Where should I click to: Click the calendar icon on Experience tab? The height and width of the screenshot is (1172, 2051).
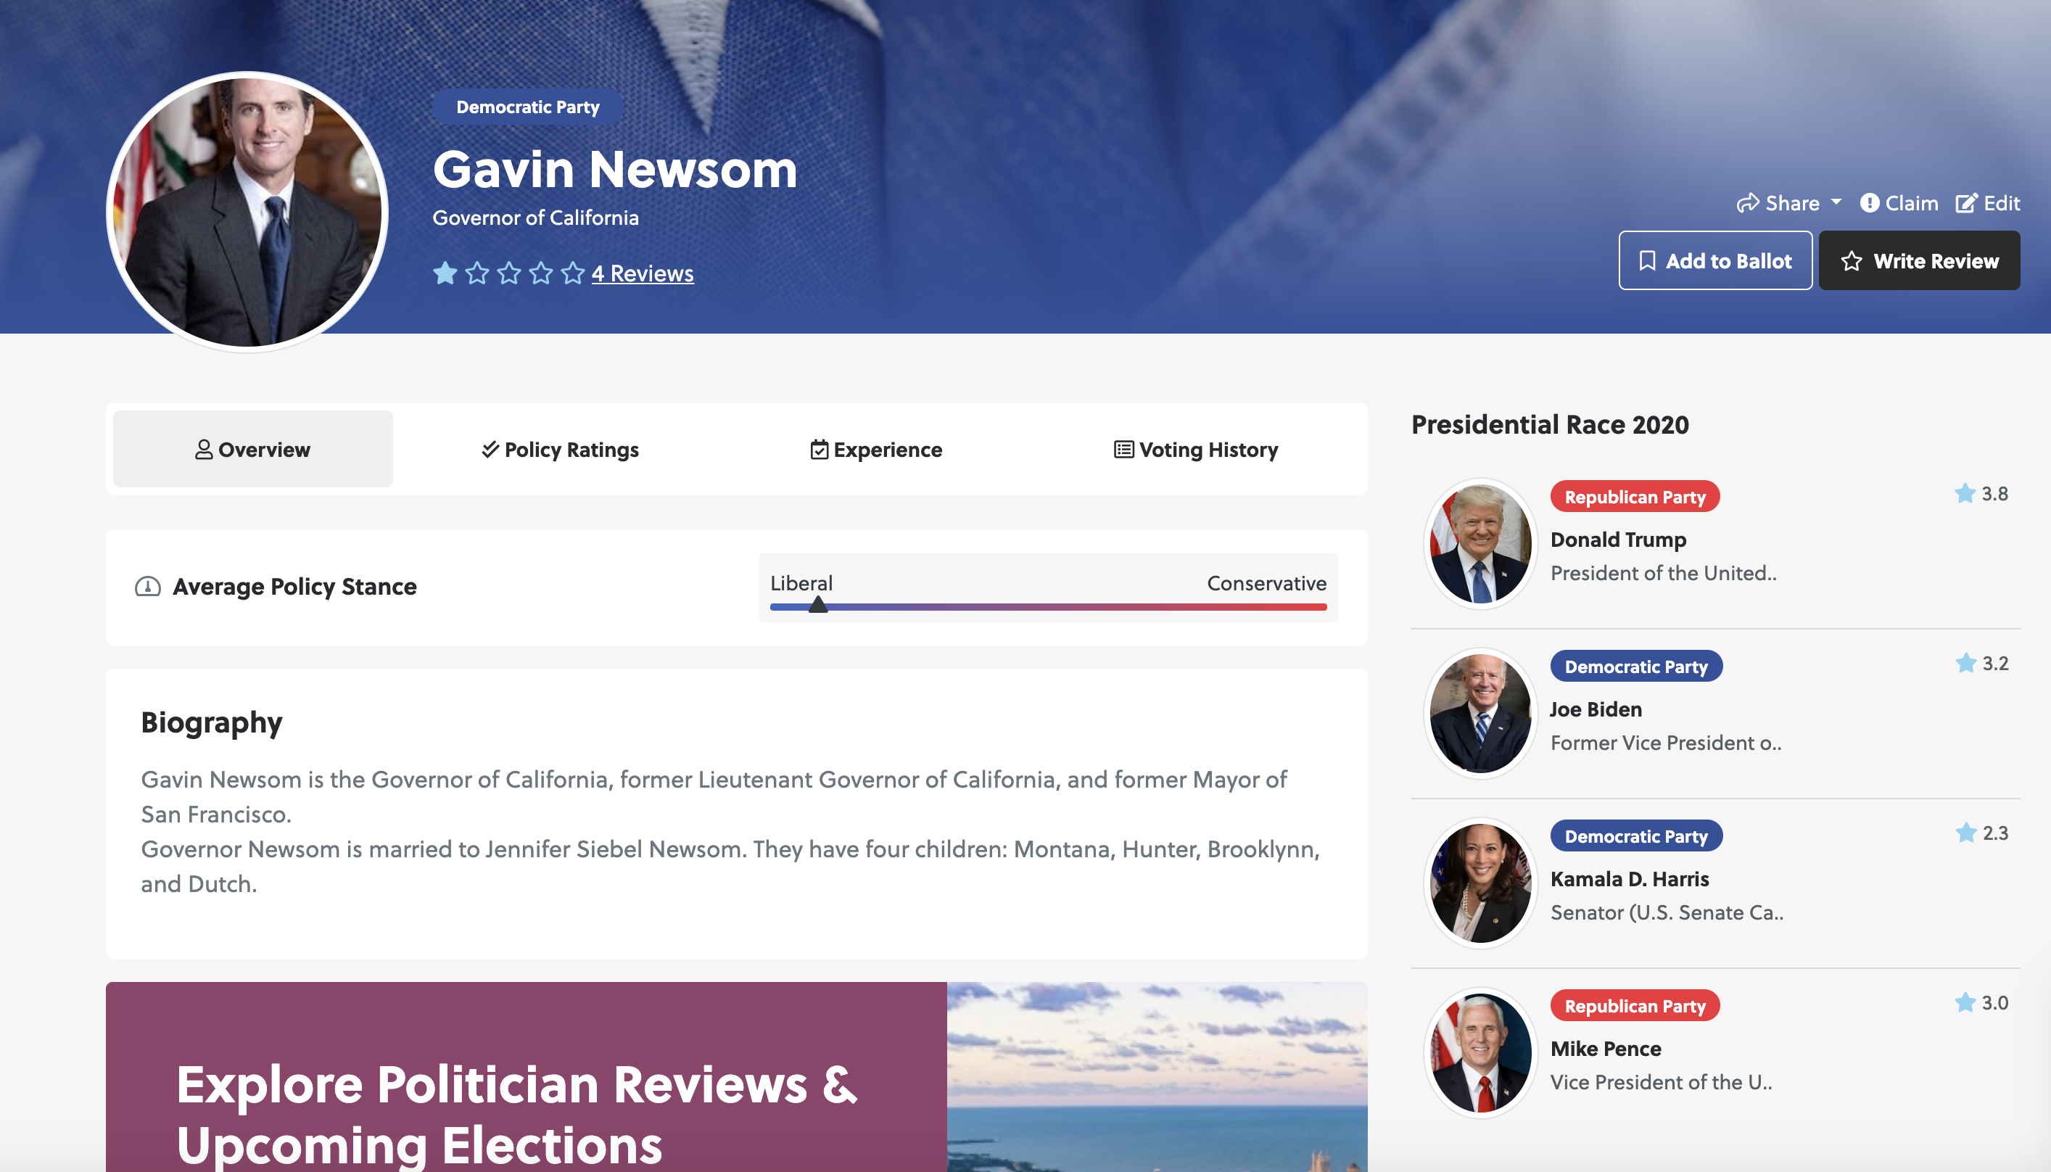[x=819, y=450]
